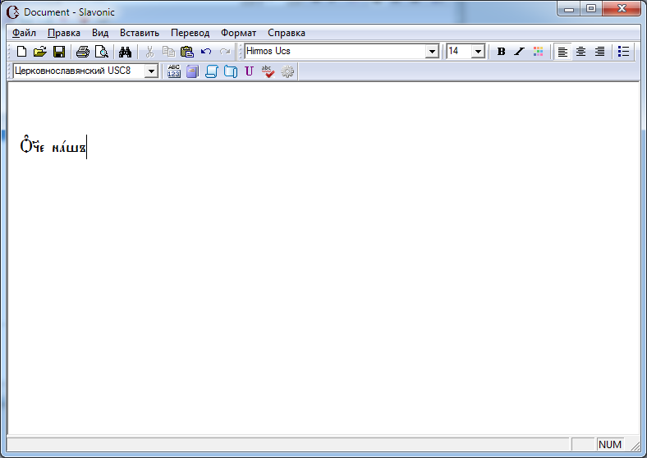Screen dimensions: 647x458
Task: Click the ABC 123 numbers conversion icon
Action: pyautogui.click(x=173, y=71)
